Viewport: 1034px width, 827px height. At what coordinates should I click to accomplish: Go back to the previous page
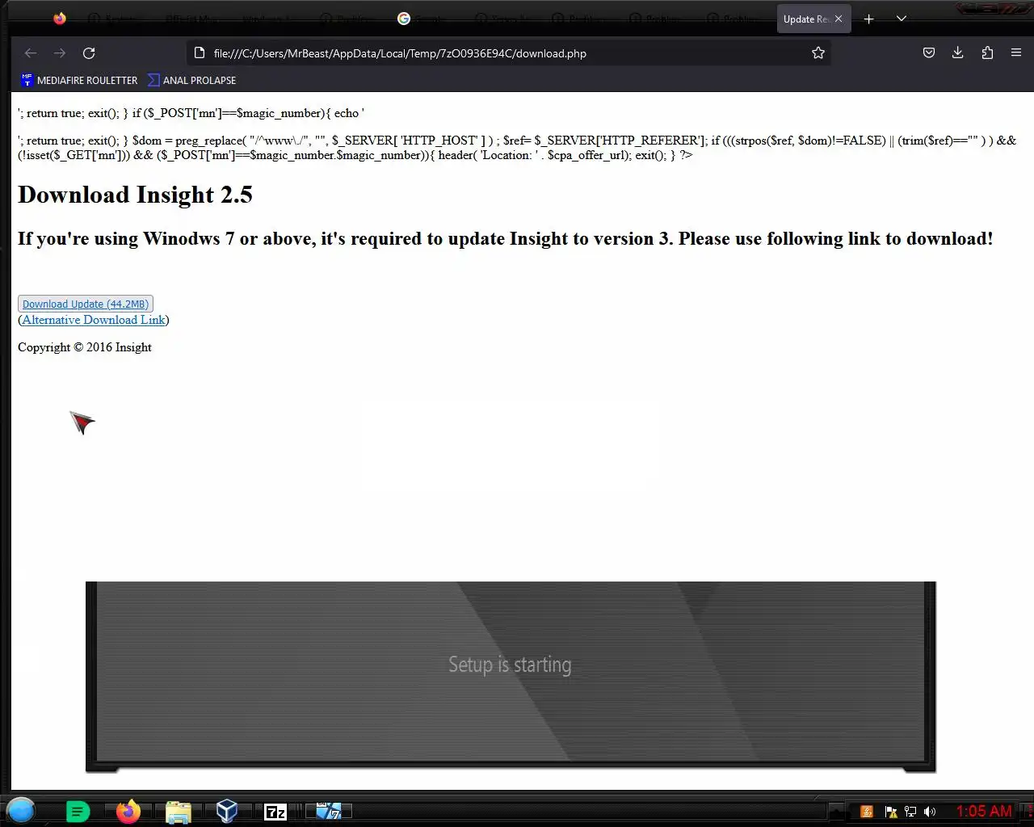[x=31, y=53]
